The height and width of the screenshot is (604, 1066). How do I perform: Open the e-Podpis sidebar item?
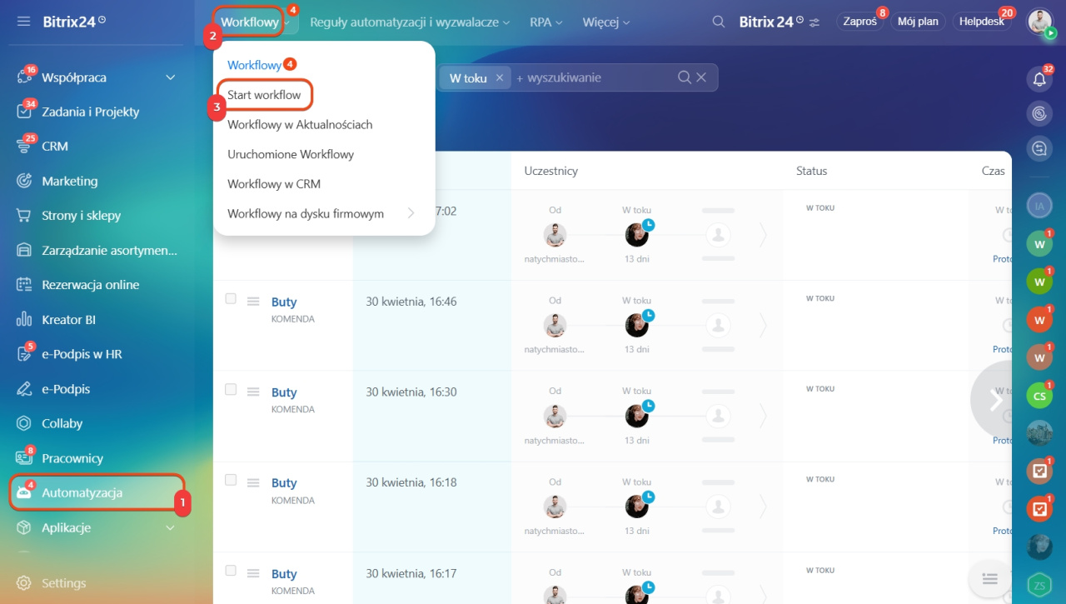pos(66,389)
